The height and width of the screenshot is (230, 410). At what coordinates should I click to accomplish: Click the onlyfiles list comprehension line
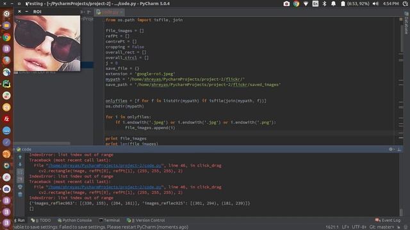[186, 101]
